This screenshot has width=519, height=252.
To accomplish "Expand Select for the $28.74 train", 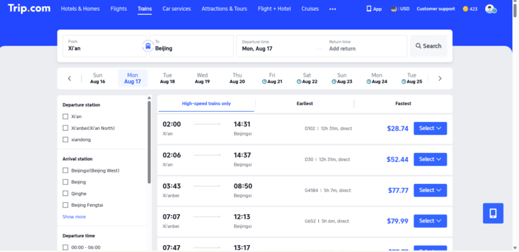I will click(x=430, y=128).
